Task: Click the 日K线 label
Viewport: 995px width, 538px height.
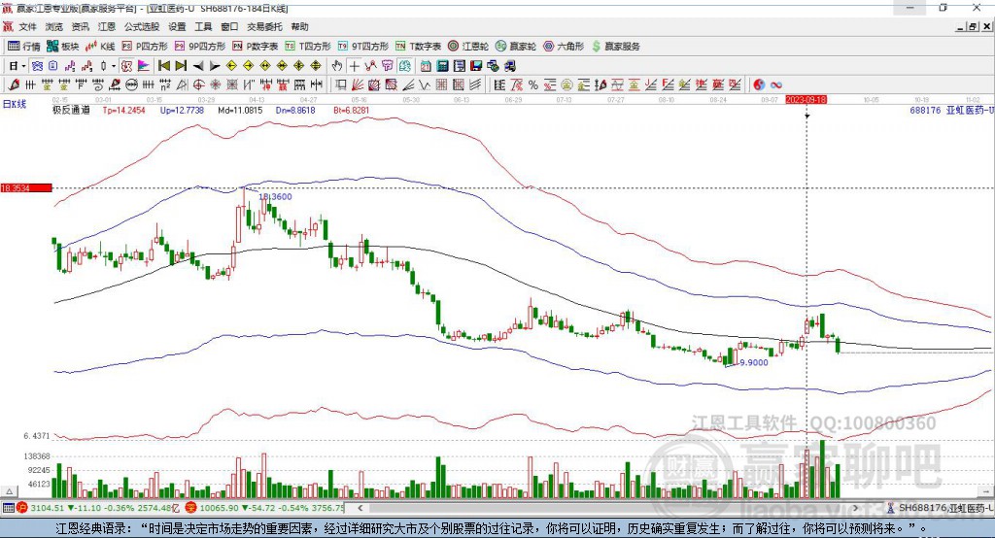Action: (x=15, y=105)
